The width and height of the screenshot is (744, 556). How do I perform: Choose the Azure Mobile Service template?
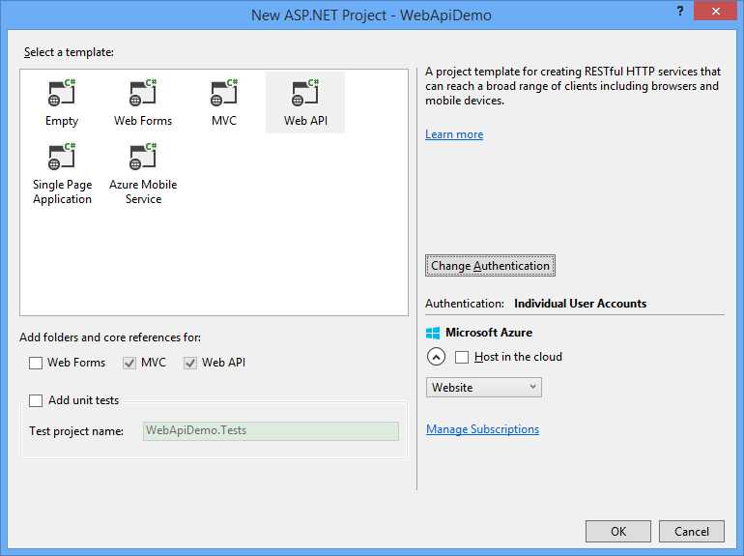coord(143,174)
